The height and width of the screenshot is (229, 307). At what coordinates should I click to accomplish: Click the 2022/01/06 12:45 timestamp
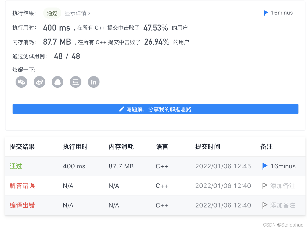point(223,166)
